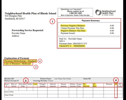Click the 'Procedure Code' column header

click(23, 85)
